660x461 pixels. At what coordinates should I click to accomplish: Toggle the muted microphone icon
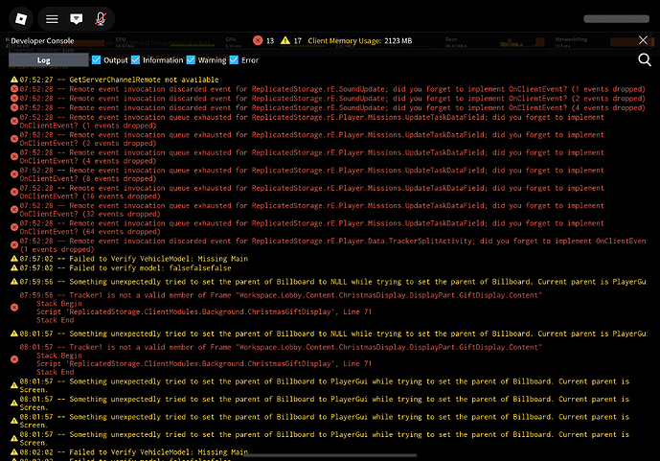(102, 18)
